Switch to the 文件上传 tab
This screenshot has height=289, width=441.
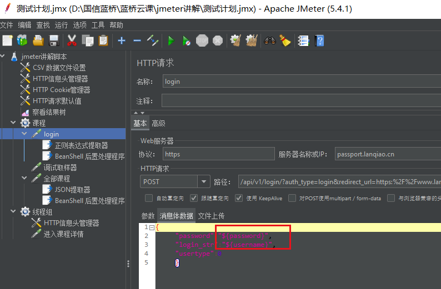(x=211, y=216)
